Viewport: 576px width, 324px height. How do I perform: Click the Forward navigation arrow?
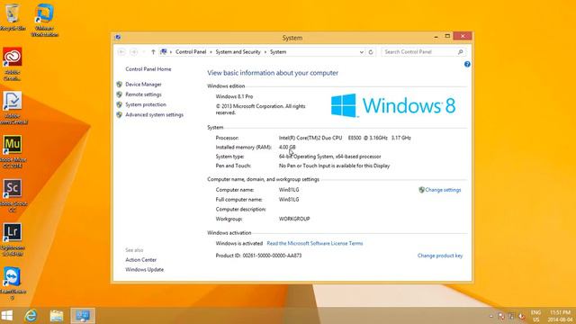[134, 52]
